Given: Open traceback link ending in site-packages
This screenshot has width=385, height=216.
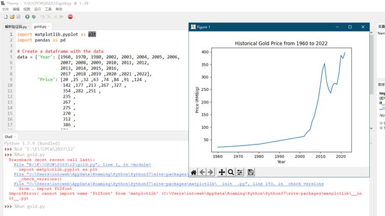Looking at the screenshot, I should (x=101, y=174).
